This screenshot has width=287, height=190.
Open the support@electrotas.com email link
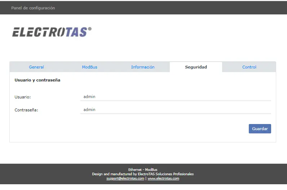(x=125, y=178)
